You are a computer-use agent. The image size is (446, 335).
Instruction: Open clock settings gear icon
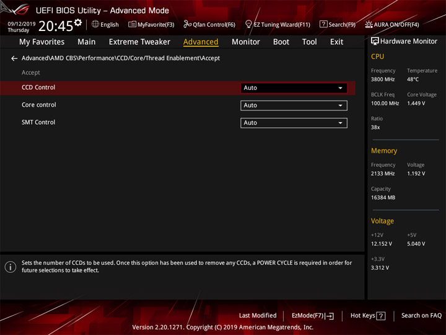pyautogui.click(x=78, y=22)
